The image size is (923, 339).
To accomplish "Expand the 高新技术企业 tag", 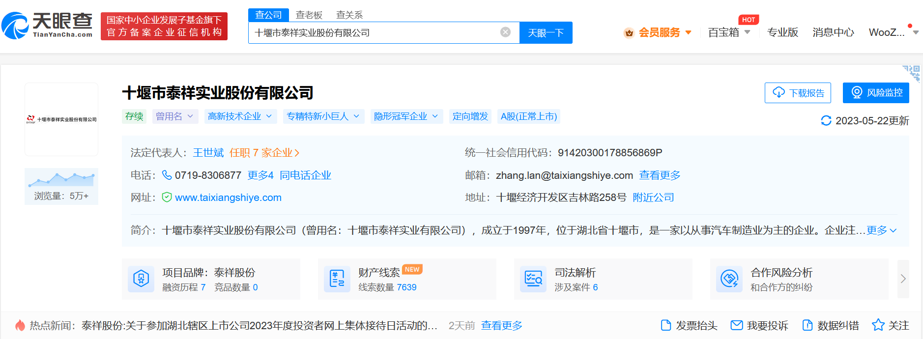I will coord(240,116).
